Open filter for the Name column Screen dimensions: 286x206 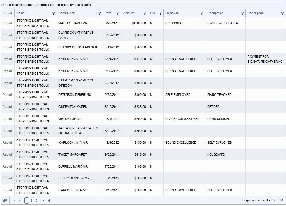click(53, 13)
